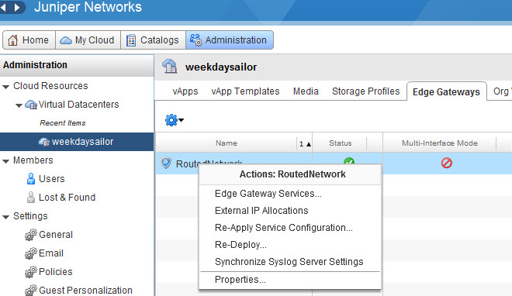The image size is (512, 296).
Task: Open Properties from the context menu
Action: click(x=240, y=280)
